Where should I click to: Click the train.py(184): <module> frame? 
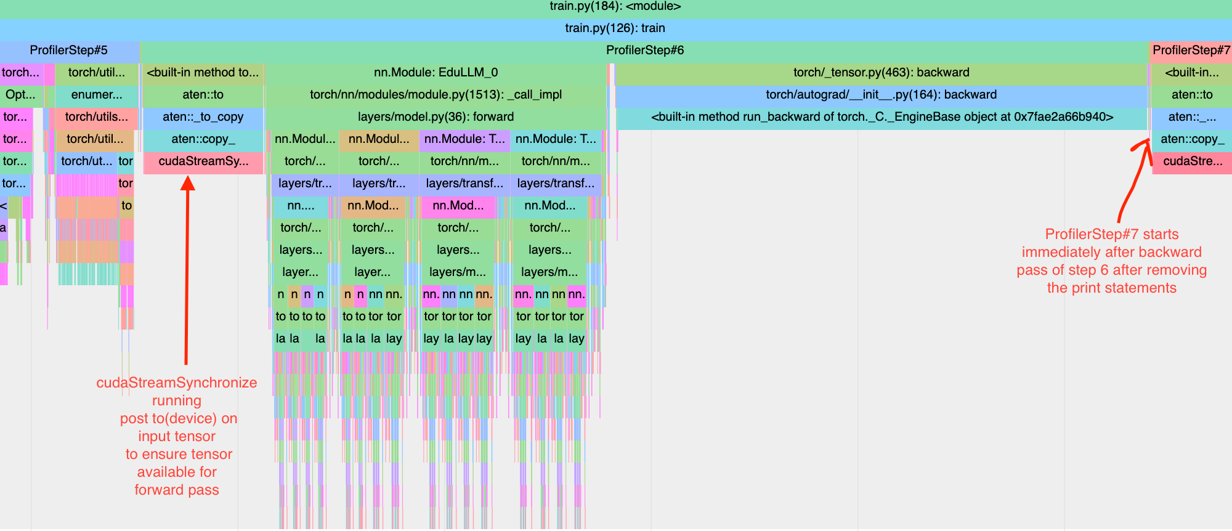click(616, 7)
